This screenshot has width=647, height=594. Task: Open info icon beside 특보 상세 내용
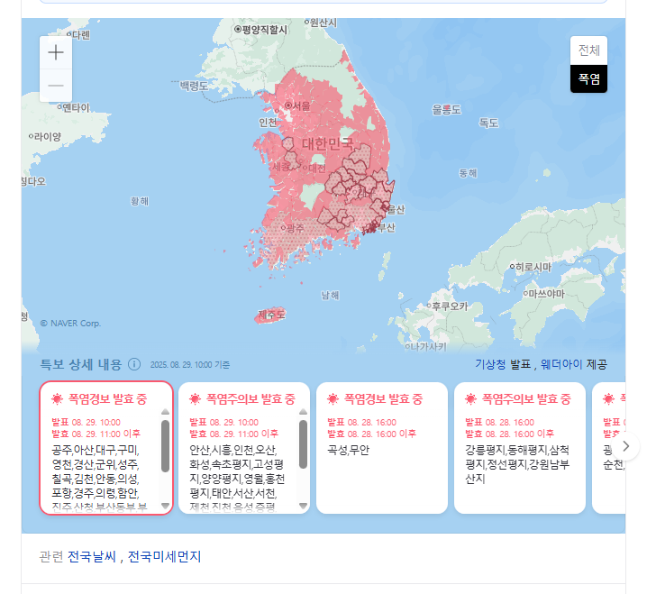134,364
